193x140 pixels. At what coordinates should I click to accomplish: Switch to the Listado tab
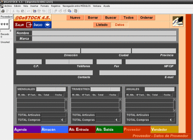point(102,25)
